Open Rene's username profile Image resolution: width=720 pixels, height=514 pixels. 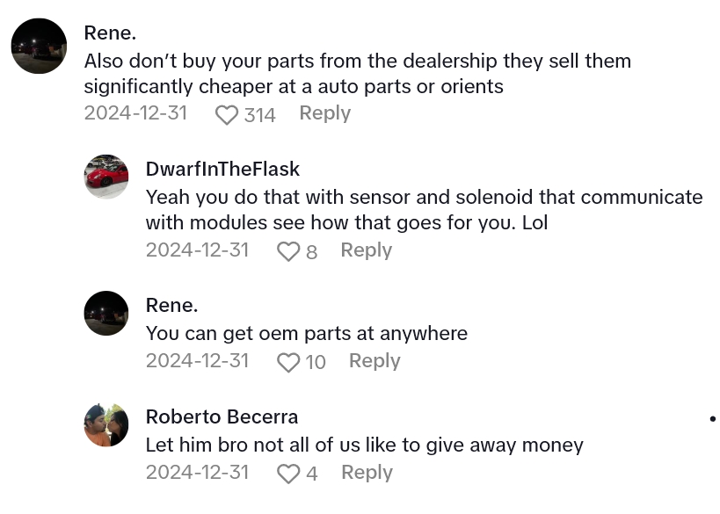coord(110,33)
